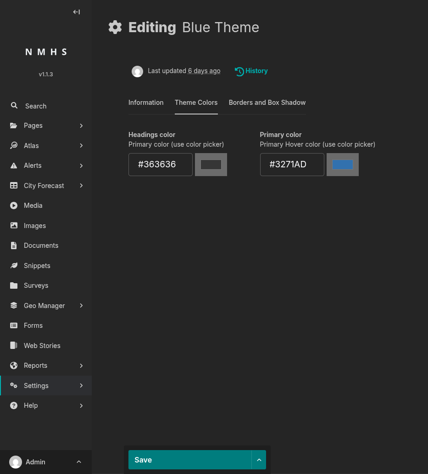Viewport: 428px width, 474px height.
Task: Click the Images picture icon
Action: pos(14,226)
